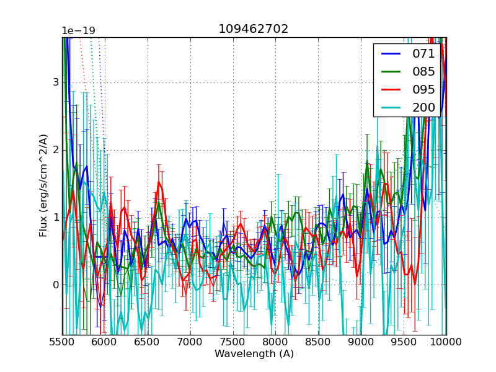
Task: Click the 1e-19 exponent label
Action: 78,31
